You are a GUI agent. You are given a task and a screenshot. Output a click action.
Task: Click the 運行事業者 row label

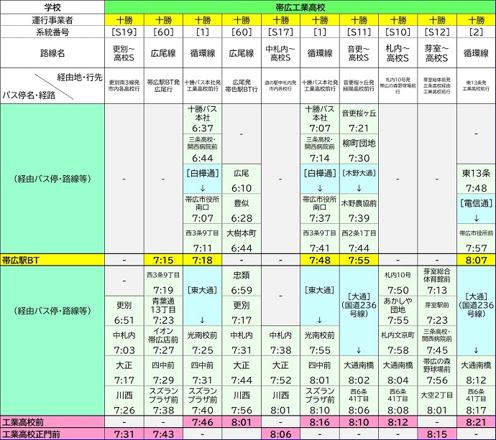click(52, 20)
